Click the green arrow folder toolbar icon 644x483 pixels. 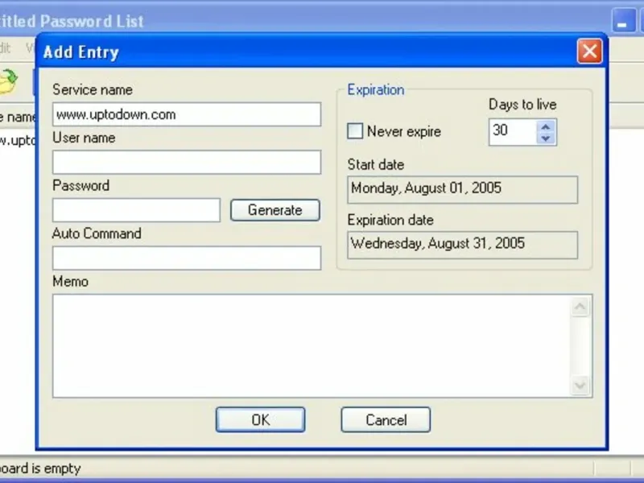(8, 81)
